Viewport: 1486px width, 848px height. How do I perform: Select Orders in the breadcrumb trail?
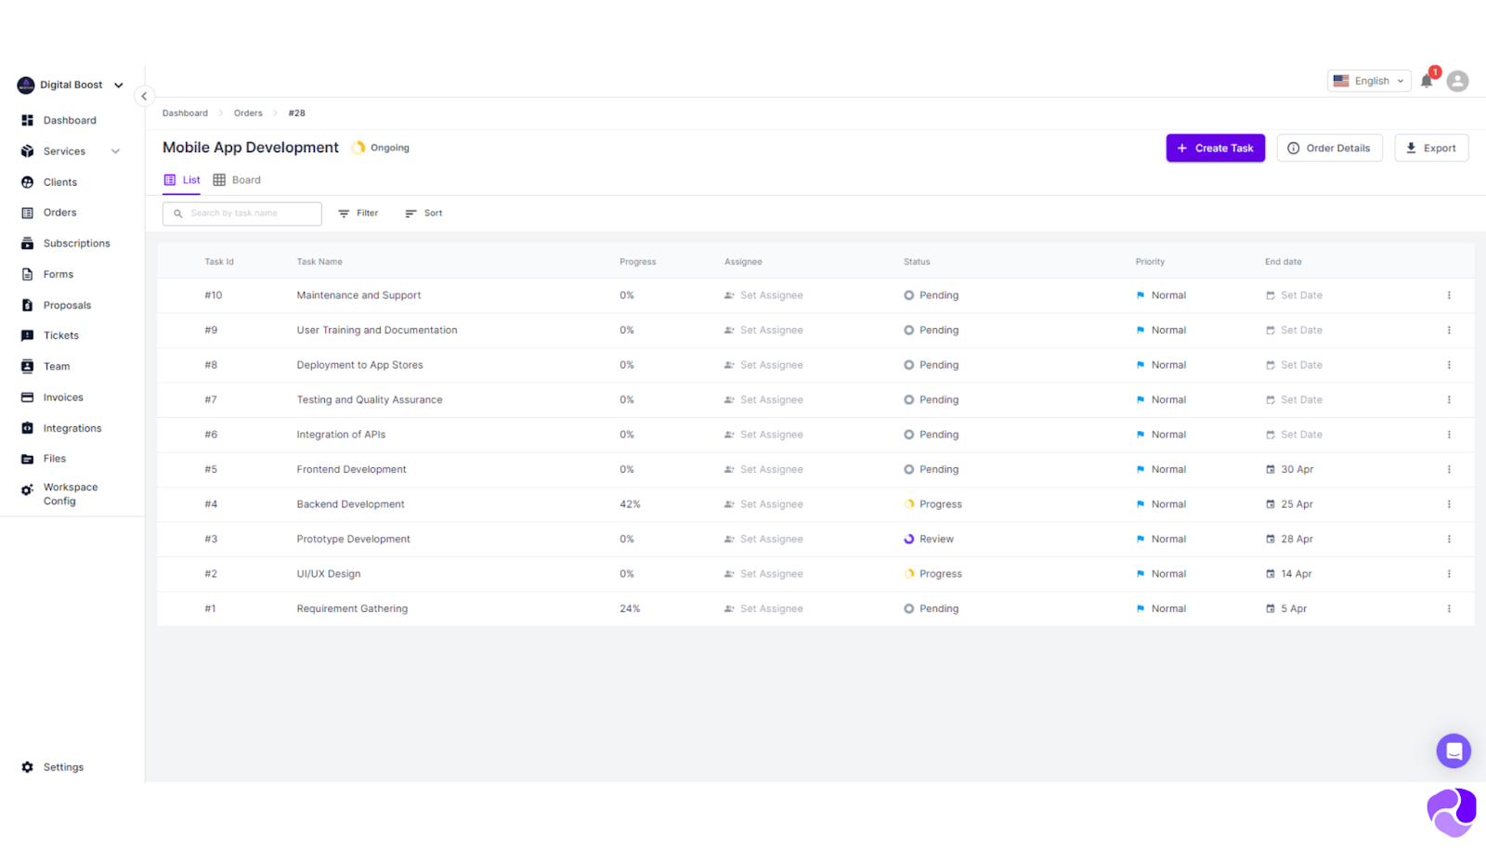(x=248, y=112)
